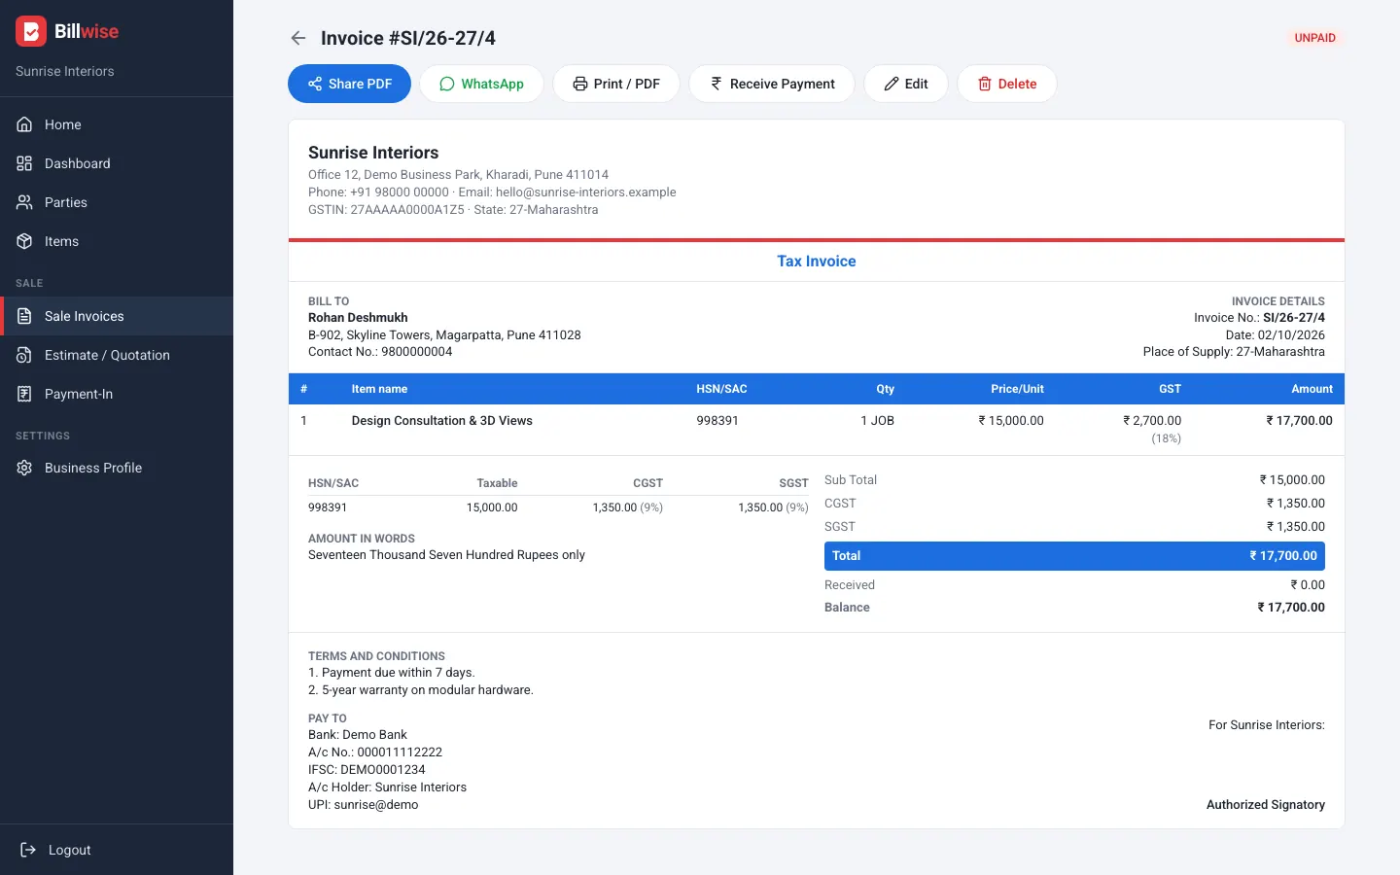Click the rupee icon in Receive Payment
The width and height of the screenshot is (1400, 875).
[717, 84]
